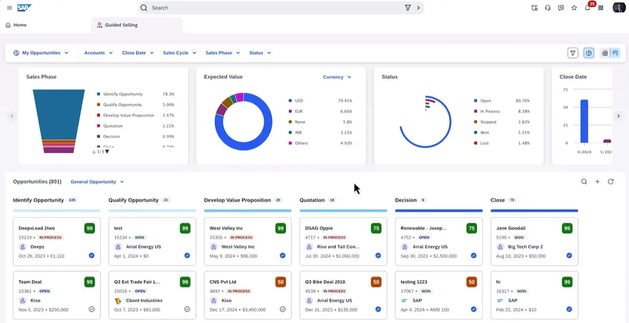629x323 pixels.
Task: Click the filter funnel button in filter bar
Action: point(573,53)
